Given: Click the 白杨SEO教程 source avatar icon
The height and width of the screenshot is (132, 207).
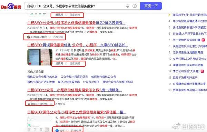Looking at the screenshot, I should click(x=29, y=37).
